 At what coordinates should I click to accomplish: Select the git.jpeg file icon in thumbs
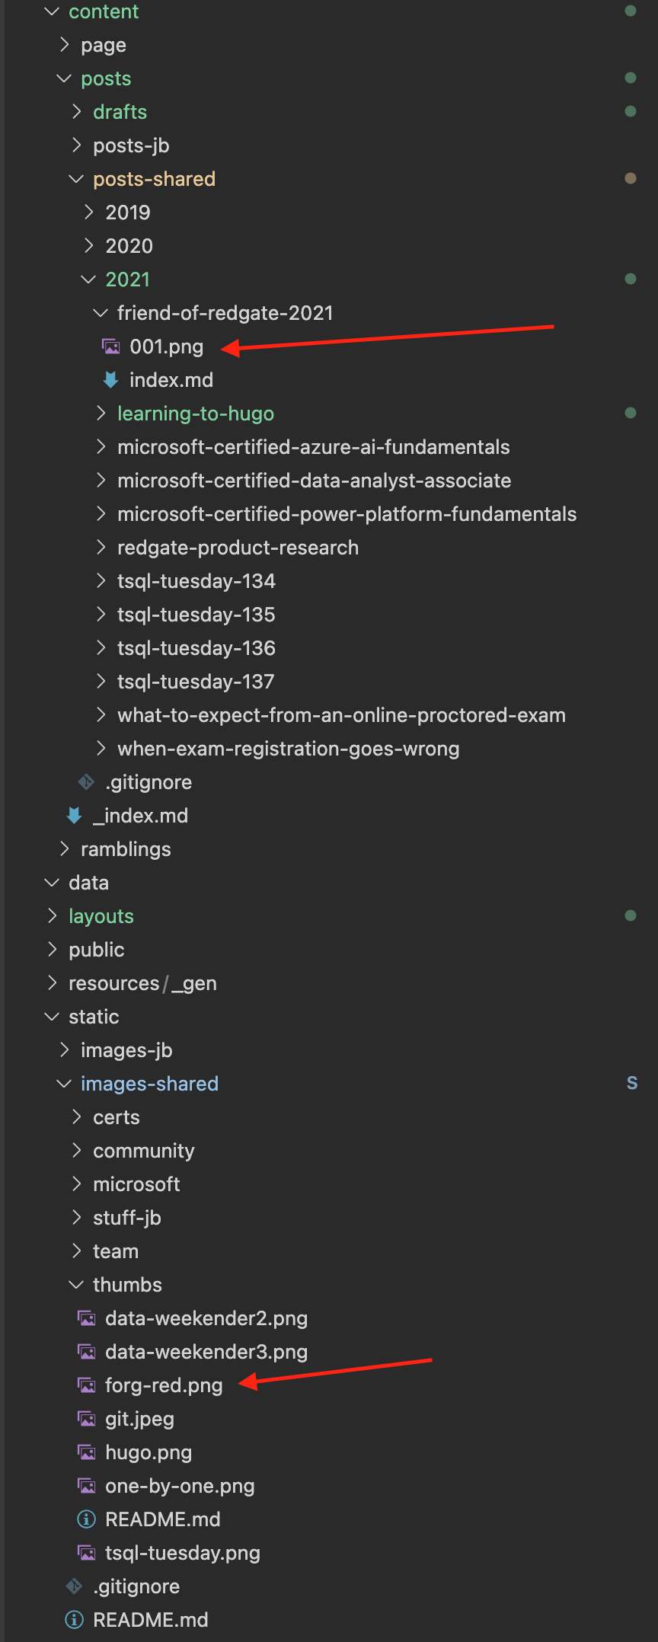coord(85,1419)
